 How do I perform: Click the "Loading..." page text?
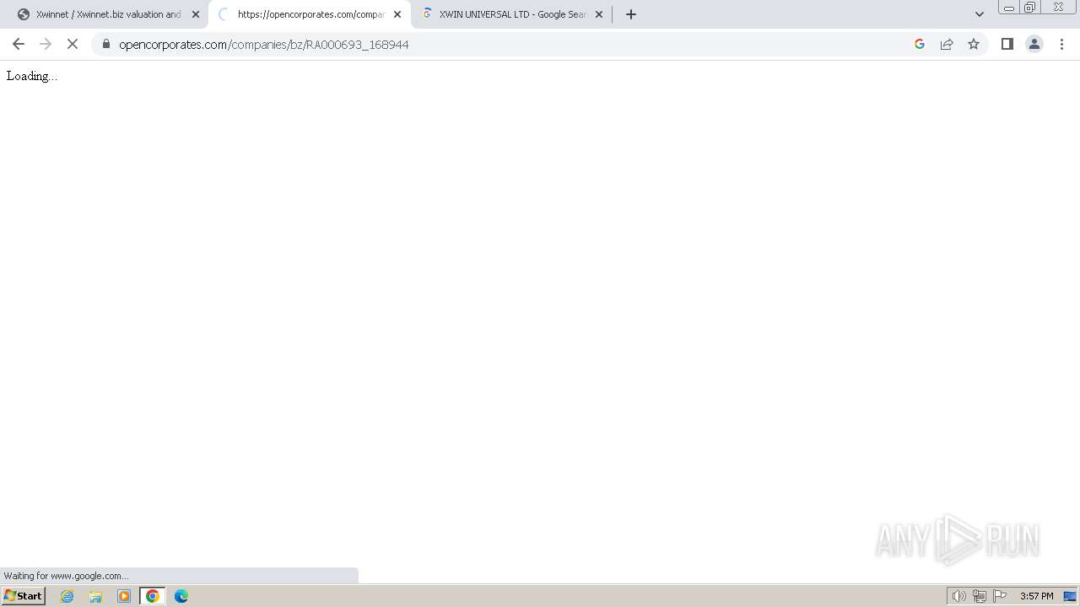(x=32, y=76)
